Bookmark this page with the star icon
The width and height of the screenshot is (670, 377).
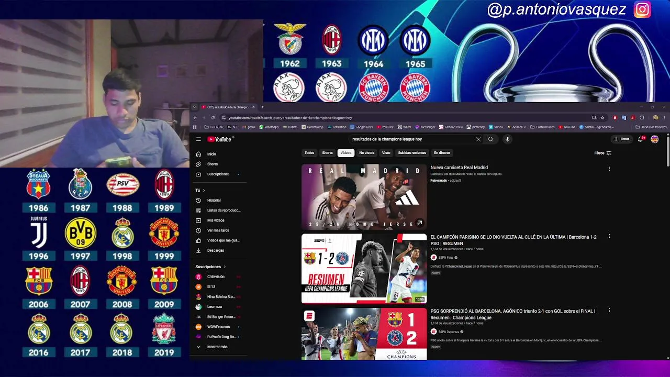click(x=602, y=118)
